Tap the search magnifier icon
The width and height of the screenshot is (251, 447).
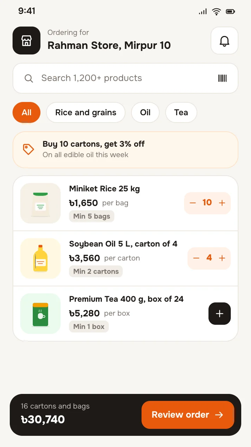click(x=29, y=78)
